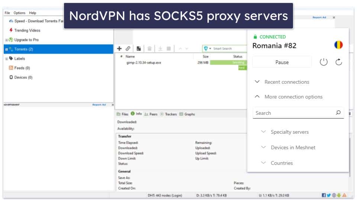Screen dimensions: 357x200
Task: Click the download speed status entry
Action: coord(212,195)
